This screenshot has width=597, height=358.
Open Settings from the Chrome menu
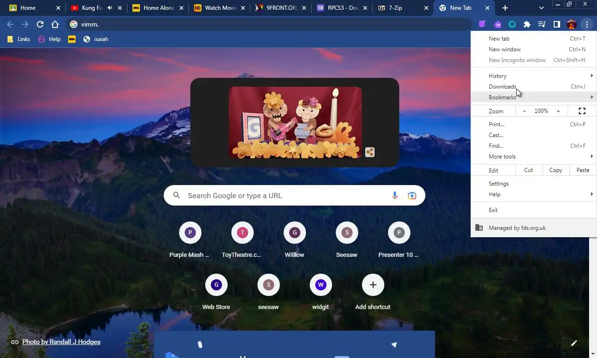(534, 184)
